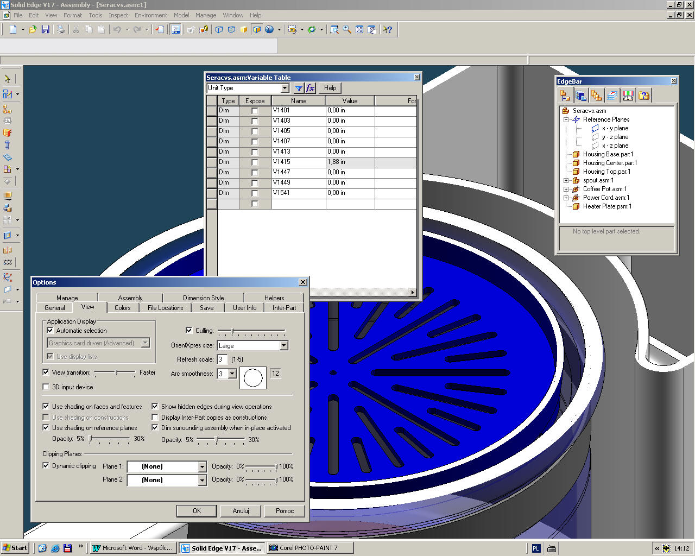Expand the spout.asm:1 tree node
This screenshot has height=556, width=695.
pos(566,180)
